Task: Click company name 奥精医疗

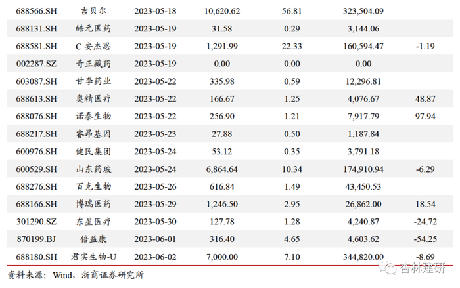Action: click(93, 99)
